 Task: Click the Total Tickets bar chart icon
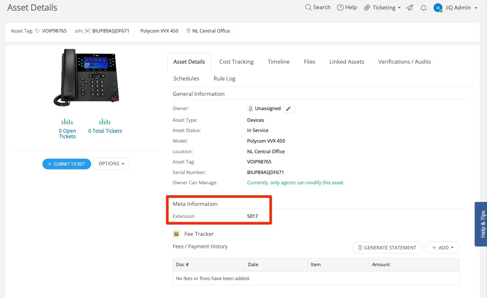click(x=105, y=121)
